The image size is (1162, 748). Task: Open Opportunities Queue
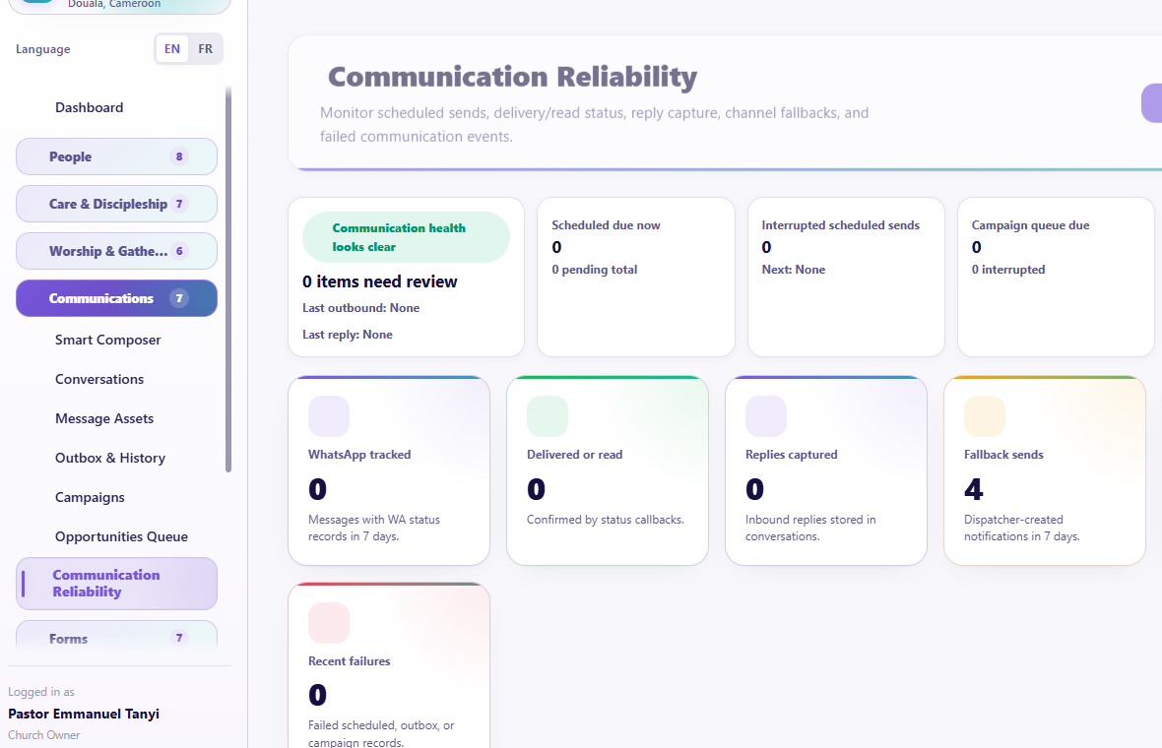click(121, 536)
